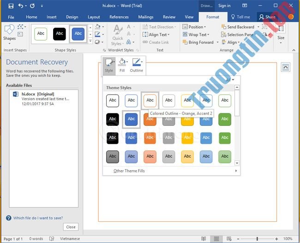Open Wrap Text dropdown
Screen dimensions: 300x243
coord(196,35)
